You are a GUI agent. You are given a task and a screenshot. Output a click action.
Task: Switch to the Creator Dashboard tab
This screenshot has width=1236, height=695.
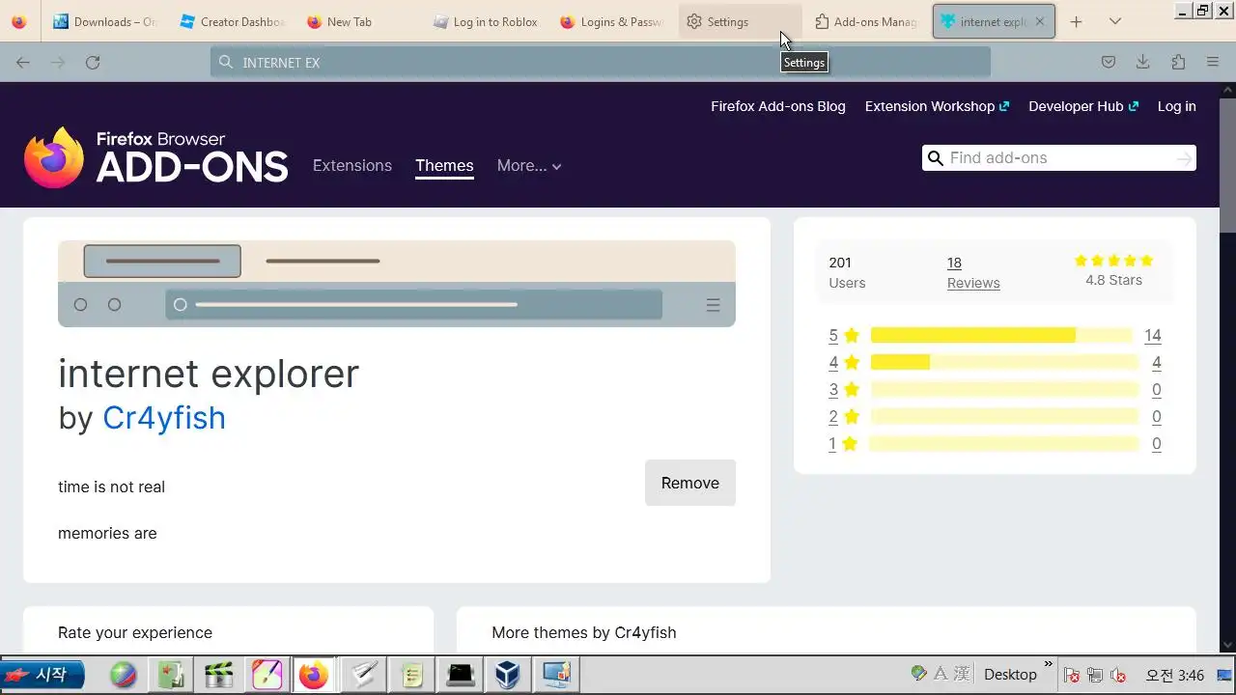click(x=232, y=21)
